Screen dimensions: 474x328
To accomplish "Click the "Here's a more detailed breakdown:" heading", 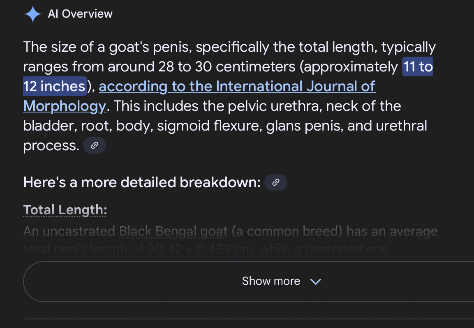I will (x=142, y=182).
